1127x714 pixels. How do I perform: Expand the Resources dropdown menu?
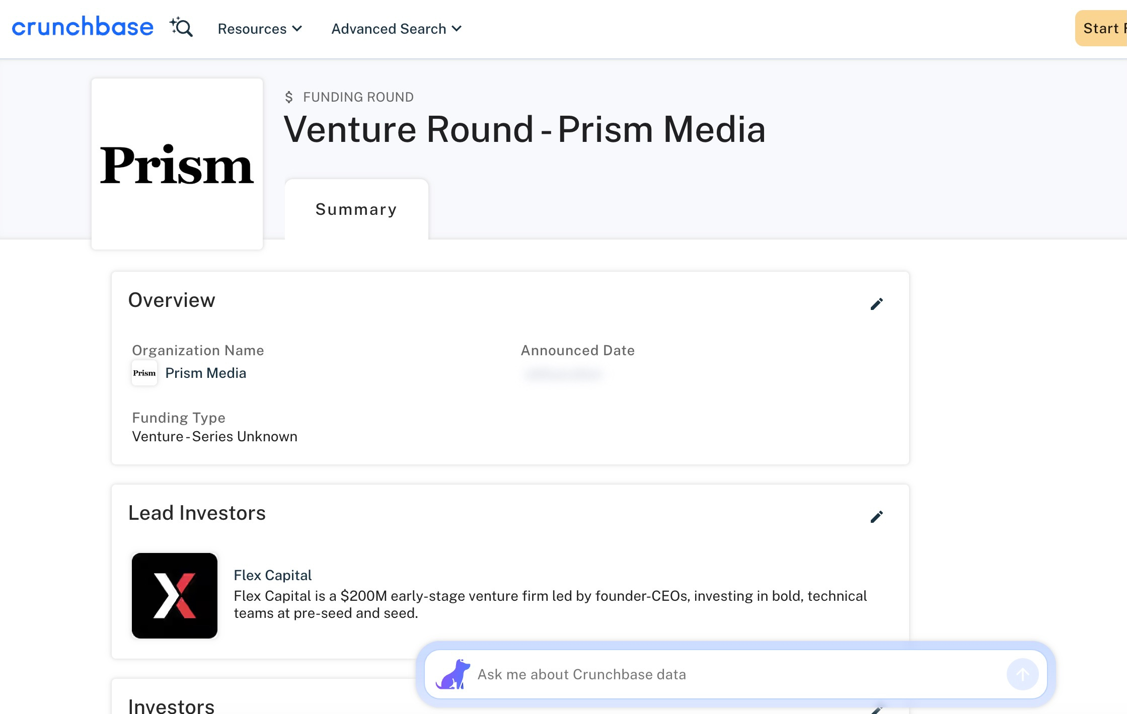click(x=260, y=29)
